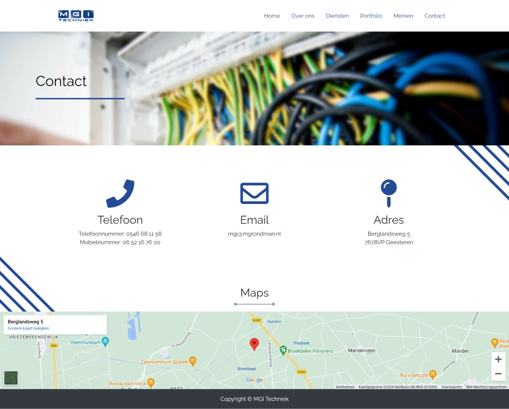Open 'Een kaartfout rapporteren' link

486,387
